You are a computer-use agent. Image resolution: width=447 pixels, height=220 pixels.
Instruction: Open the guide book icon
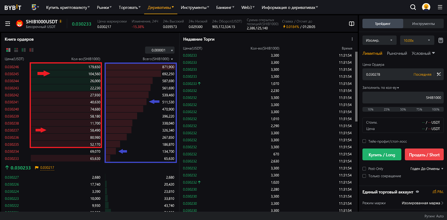tap(352, 24)
